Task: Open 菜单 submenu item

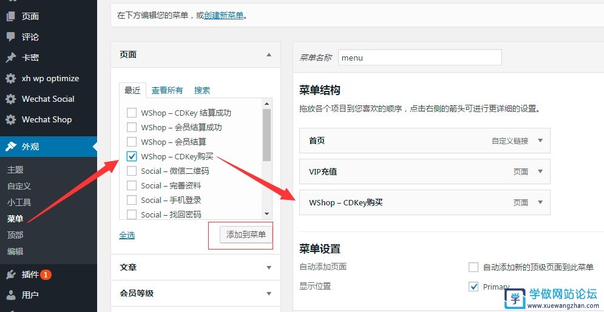Action: [x=15, y=219]
